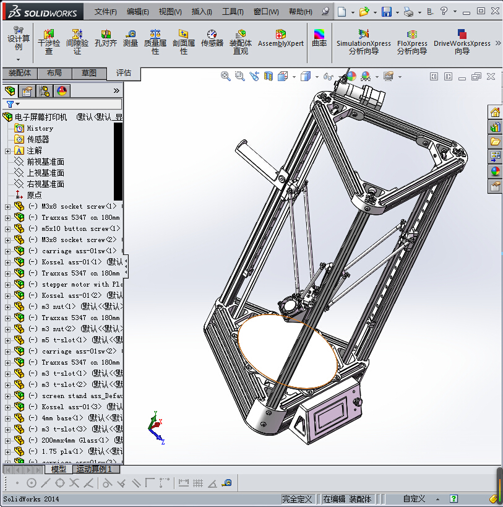Open the ConfigurationManager tab
This screenshot has width=503, height=507.
tap(45, 91)
